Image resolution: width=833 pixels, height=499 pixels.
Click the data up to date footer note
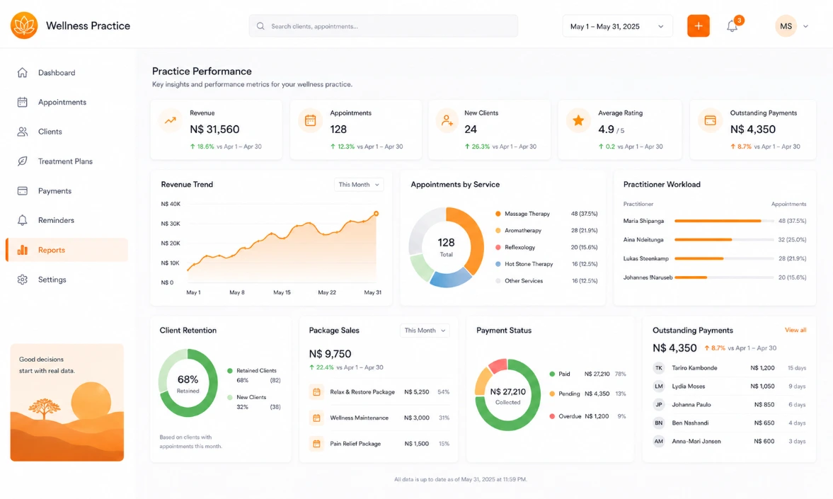(x=461, y=479)
